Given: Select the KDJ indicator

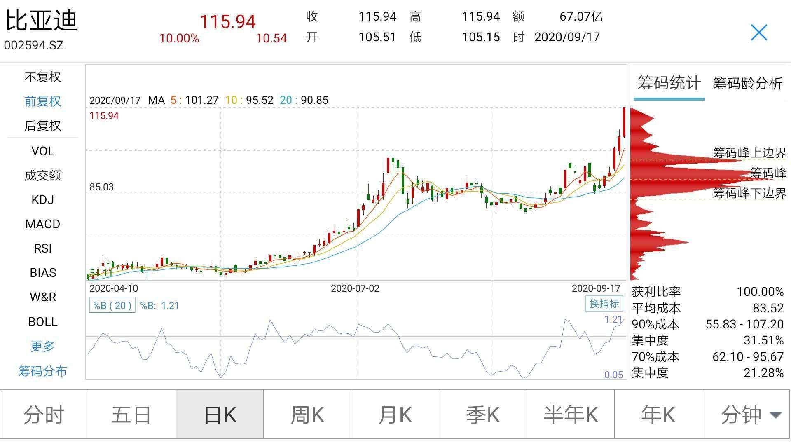Looking at the screenshot, I should click(42, 199).
